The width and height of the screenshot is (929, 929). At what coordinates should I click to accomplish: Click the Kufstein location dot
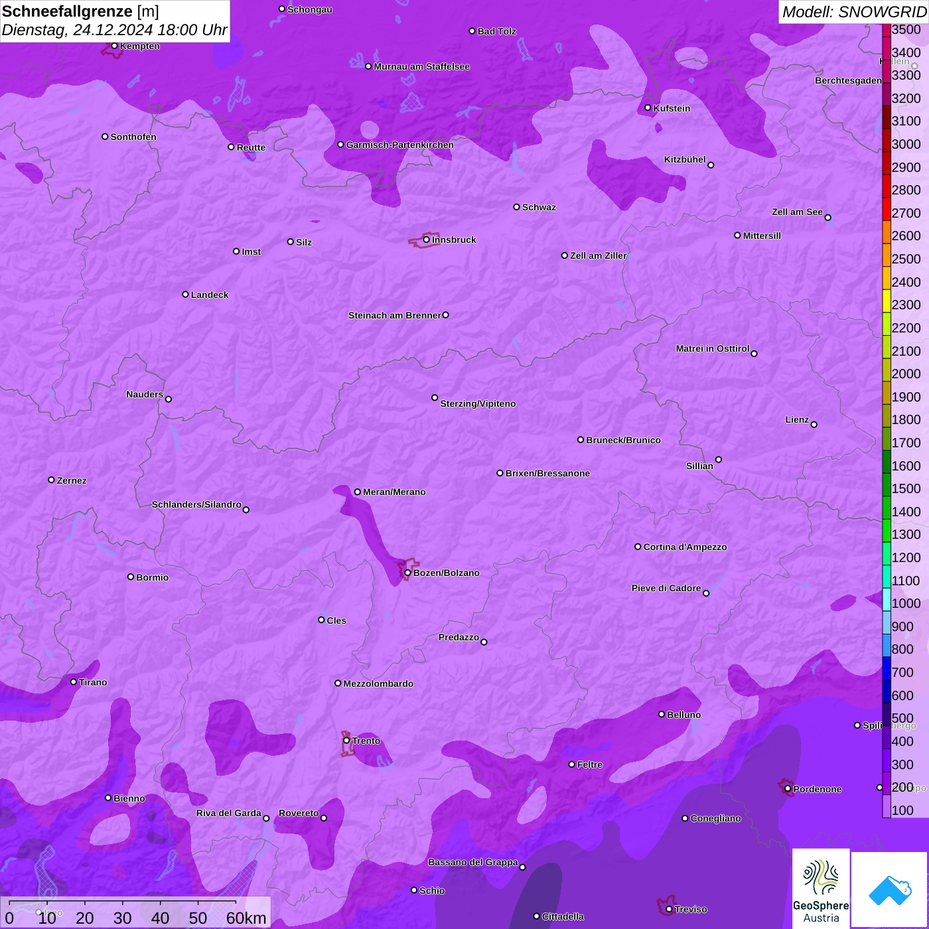coord(648,107)
